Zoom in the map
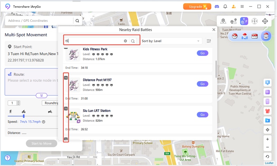Viewport: 277px width, 166px height. pyautogui.click(x=267, y=139)
